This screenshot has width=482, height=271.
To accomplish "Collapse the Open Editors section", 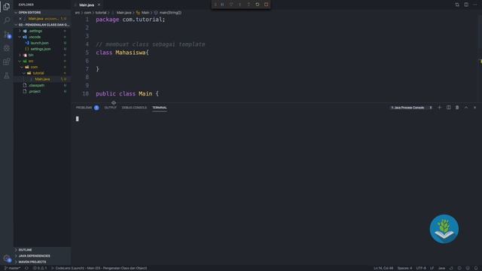I will point(42,13).
